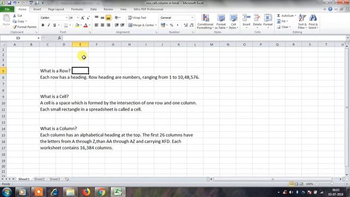Open Sort & Filter
Screen dimensions: 350x197
tap(302, 21)
